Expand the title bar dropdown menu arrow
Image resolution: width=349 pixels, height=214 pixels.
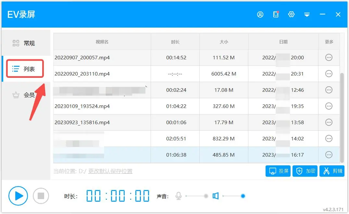pos(307,15)
